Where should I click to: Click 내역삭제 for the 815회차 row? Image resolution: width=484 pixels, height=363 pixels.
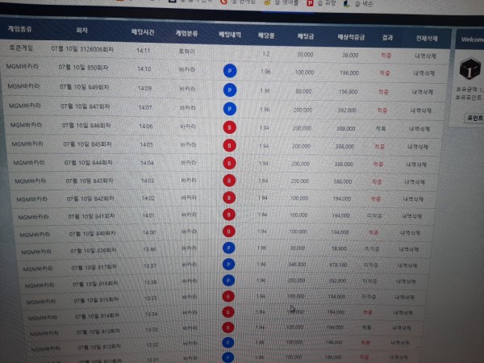click(x=404, y=297)
